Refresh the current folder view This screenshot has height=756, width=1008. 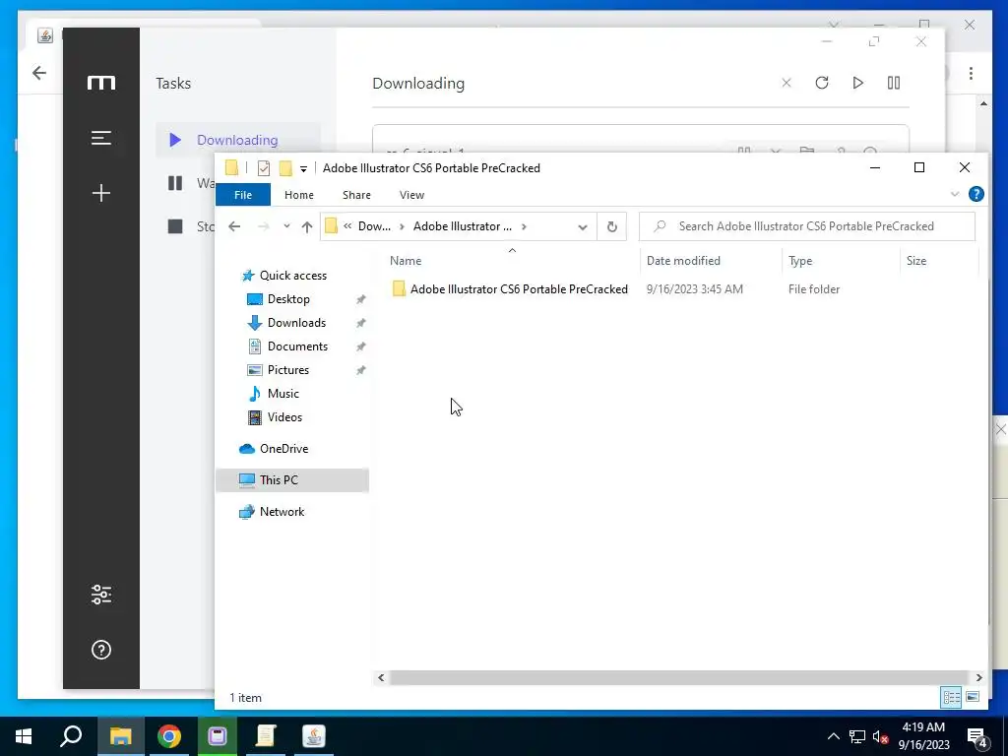(x=612, y=226)
